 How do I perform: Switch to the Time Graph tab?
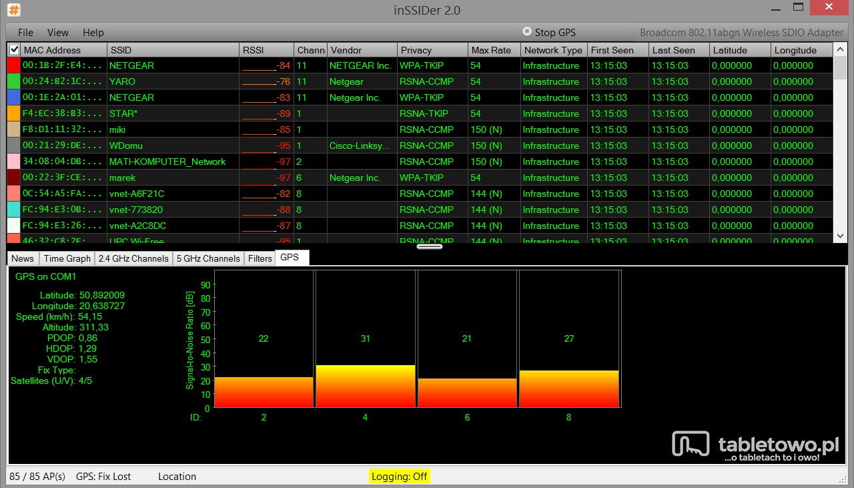click(67, 258)
